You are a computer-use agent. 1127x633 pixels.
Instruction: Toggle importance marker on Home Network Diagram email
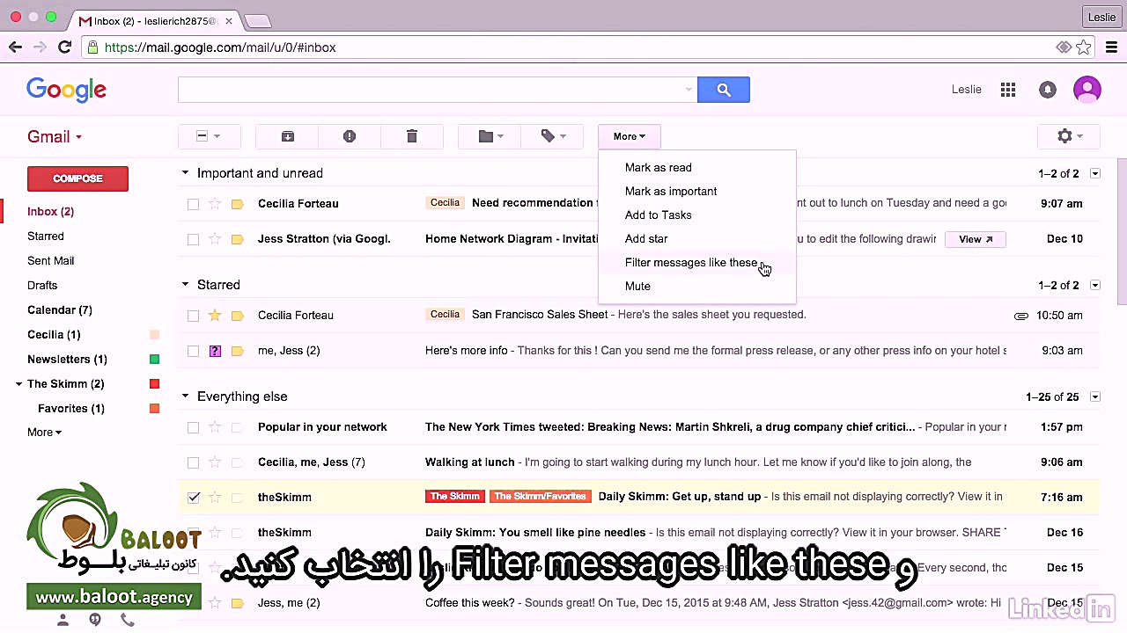pyautogui.click(x=237, y=239)
